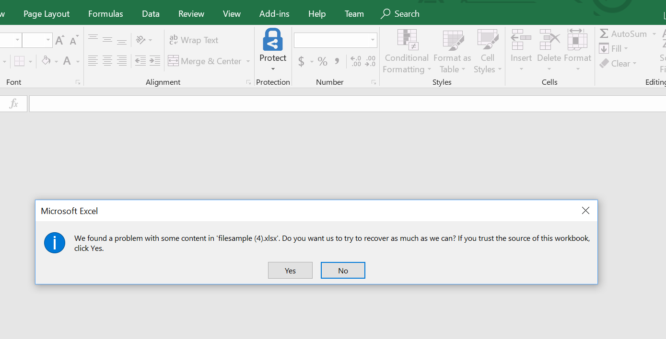The image size is (666, 339).
Task: Click the Merge & Center icon
Action: pyautogui.click(x=173, y=61)
